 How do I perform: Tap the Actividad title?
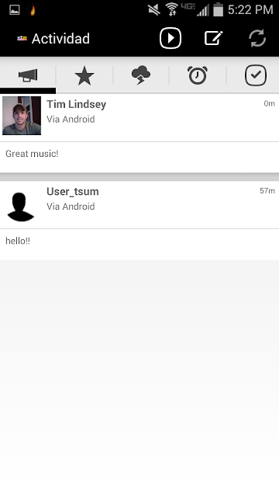60,39
